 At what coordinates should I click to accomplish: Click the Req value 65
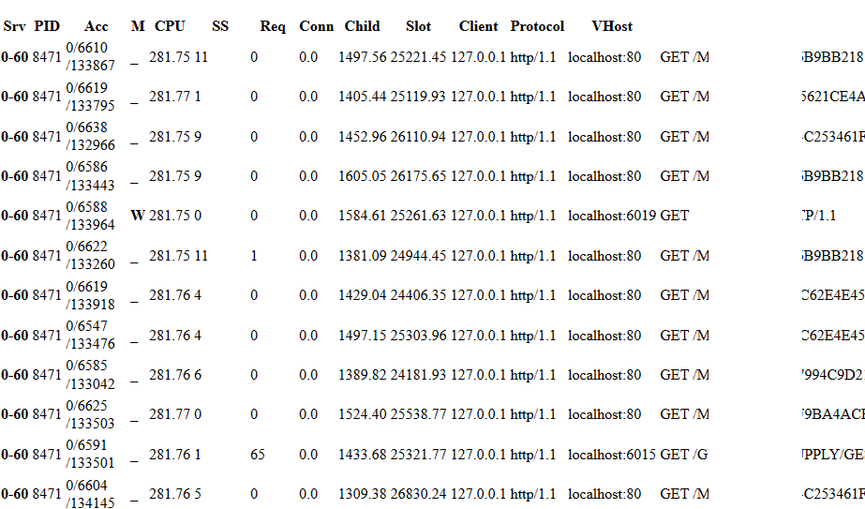click(x=258, y=455)
